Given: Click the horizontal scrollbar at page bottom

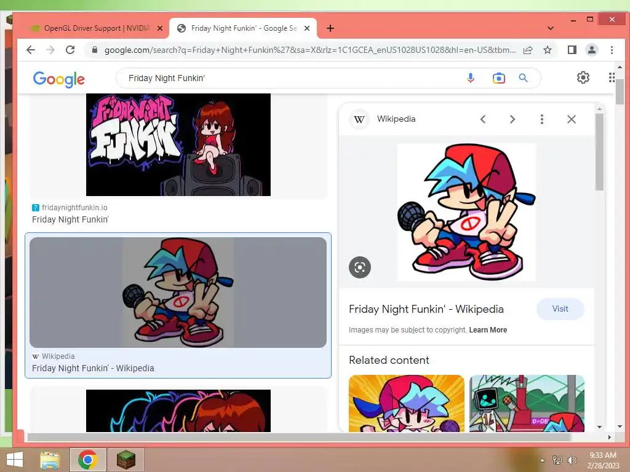Looking at the screenshot, I should tap(299, 437).
